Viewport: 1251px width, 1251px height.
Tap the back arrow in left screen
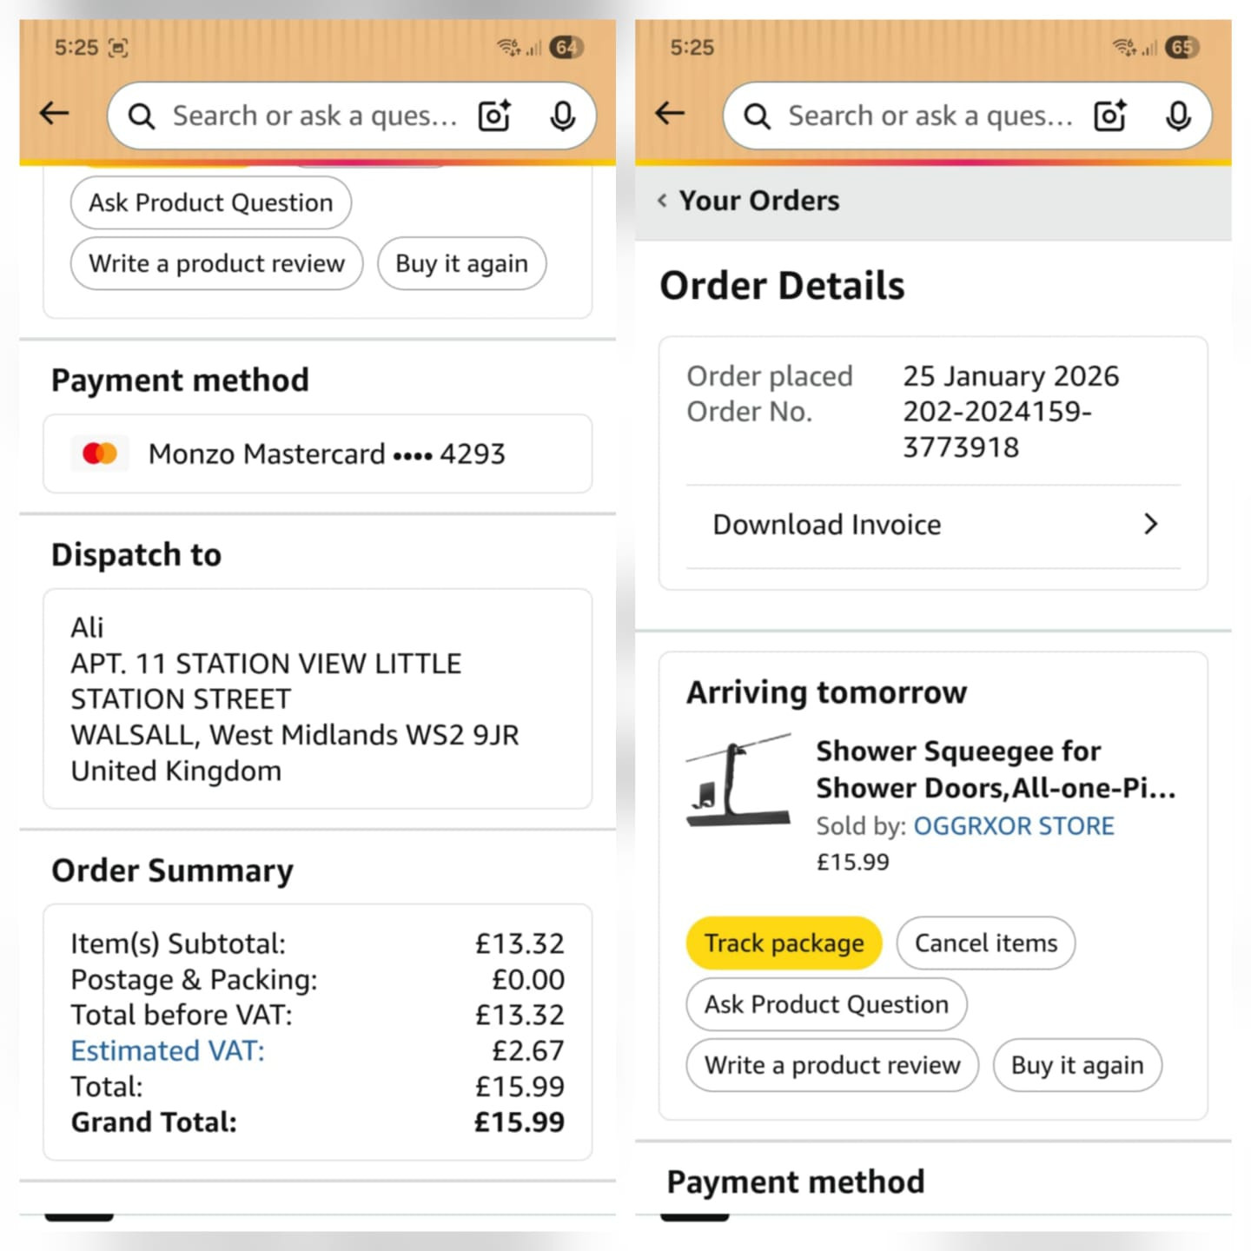point(55,113)
